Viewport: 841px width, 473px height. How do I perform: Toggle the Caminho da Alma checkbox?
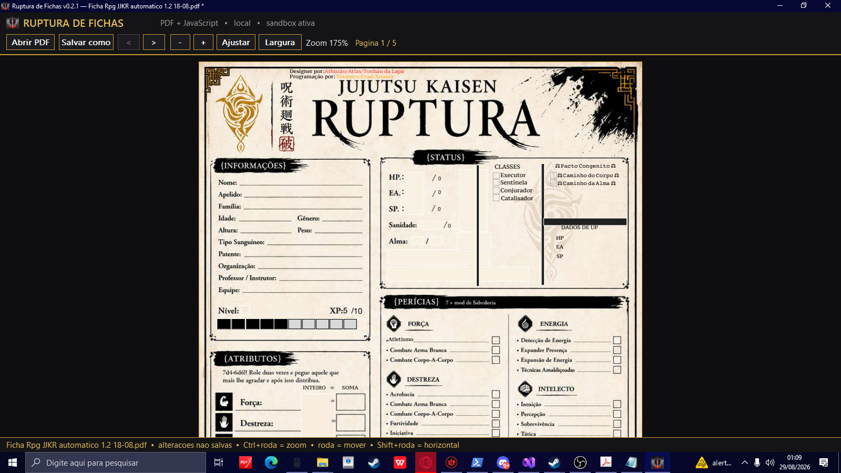[x=553, y=183]
